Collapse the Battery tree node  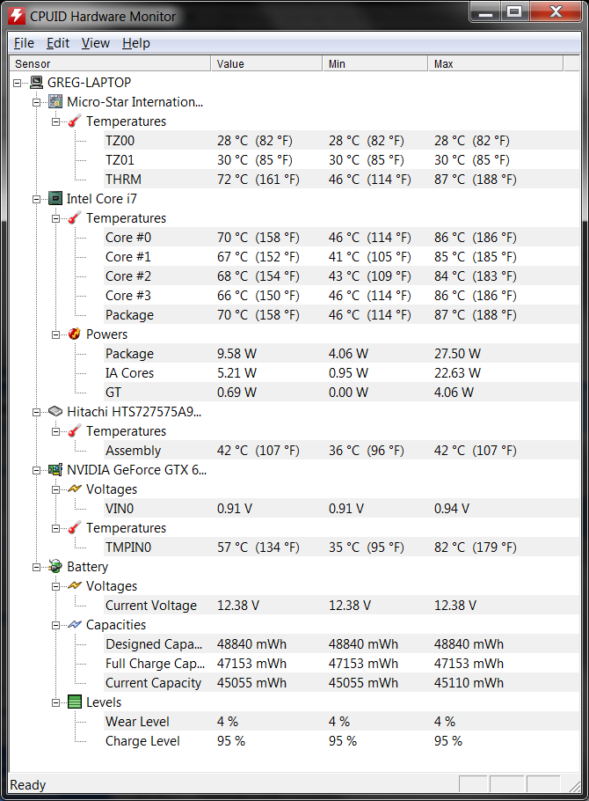(x=37, y=567)
